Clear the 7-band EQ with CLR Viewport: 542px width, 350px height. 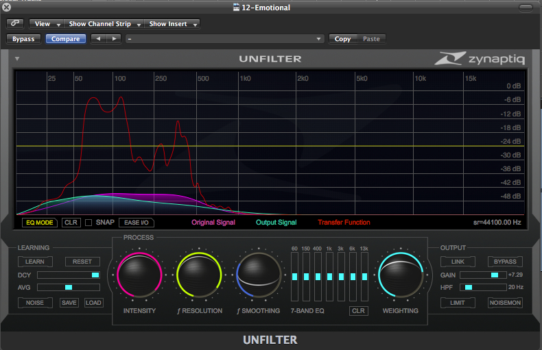coord(358,311)
